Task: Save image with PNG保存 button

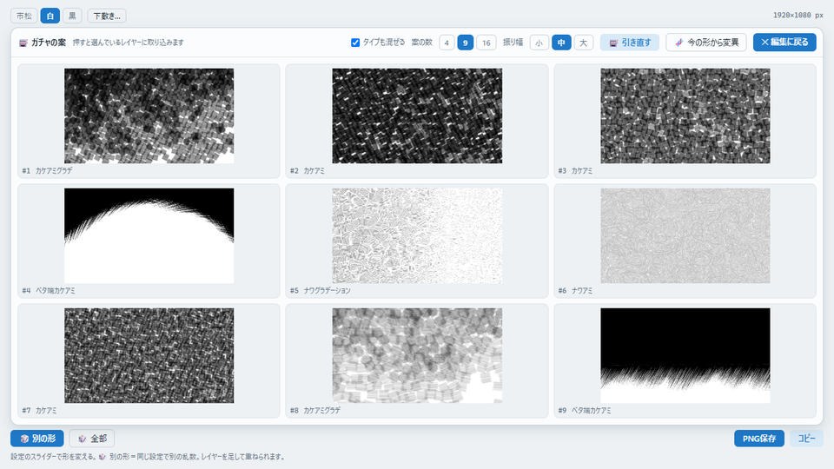Action: click(759, 438)
